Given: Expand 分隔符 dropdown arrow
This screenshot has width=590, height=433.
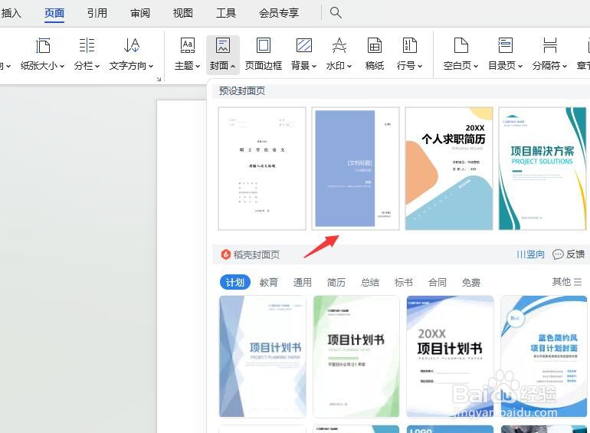Looking at the screenshot, I should pyautogui.click(x=565, y=66).
